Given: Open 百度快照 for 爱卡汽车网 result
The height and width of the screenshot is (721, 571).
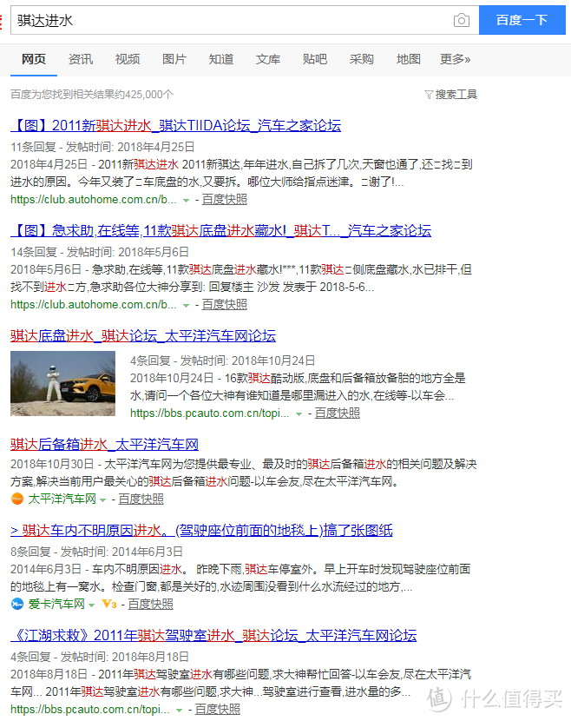Looking at the screenshot, I should (151, 604).
